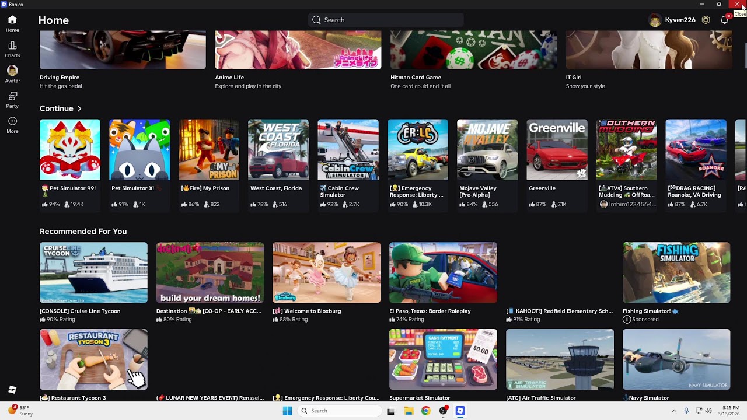Click the Hitman Card Game title
This screenshot has width=747, height=420.
416,77
